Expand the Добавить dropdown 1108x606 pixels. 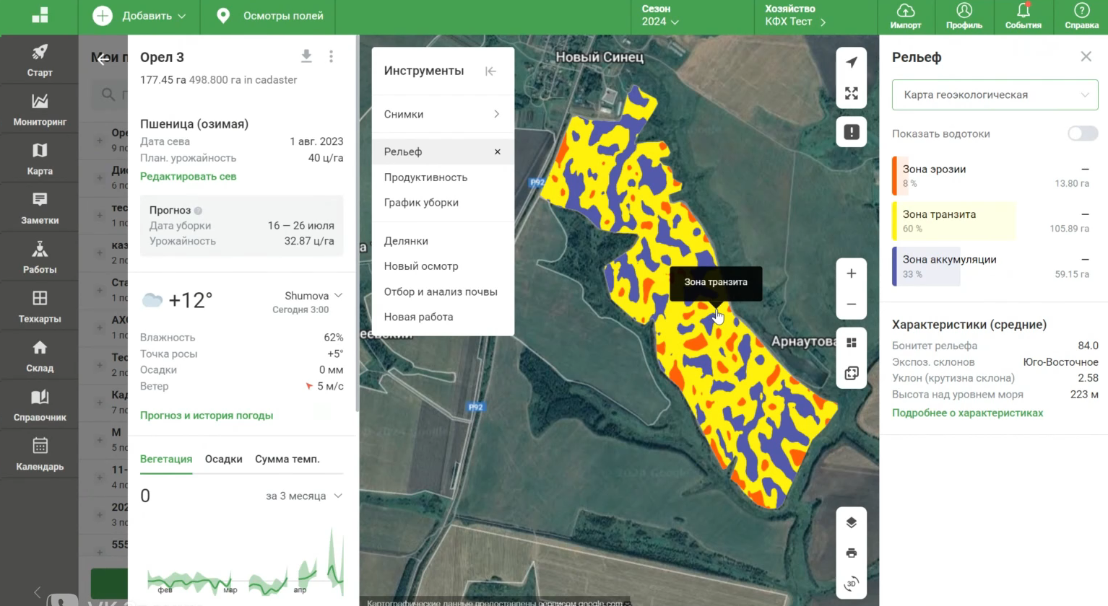click(139, 16)
